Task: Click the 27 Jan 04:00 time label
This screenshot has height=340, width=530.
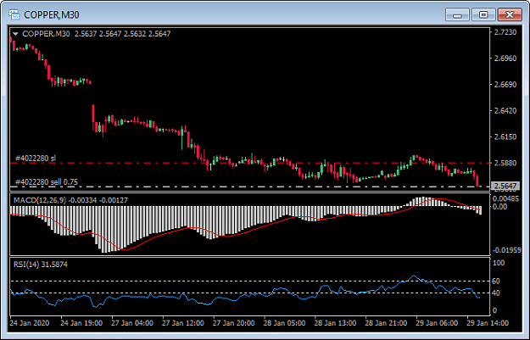Action: (x=132, y=323)
